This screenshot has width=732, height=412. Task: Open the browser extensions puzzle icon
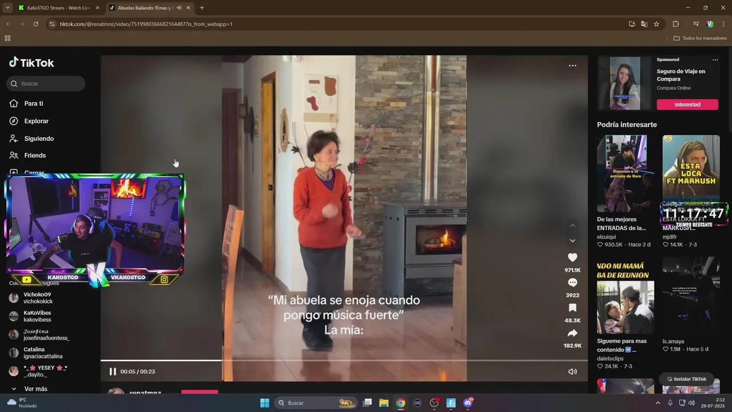[x=675, y=24]
